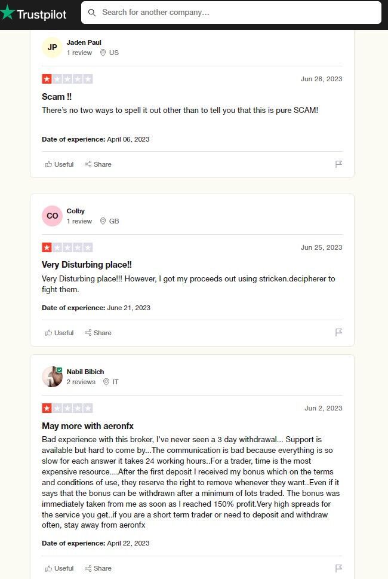
Task: Click the JP avatar circle
Action: [52, 47]
